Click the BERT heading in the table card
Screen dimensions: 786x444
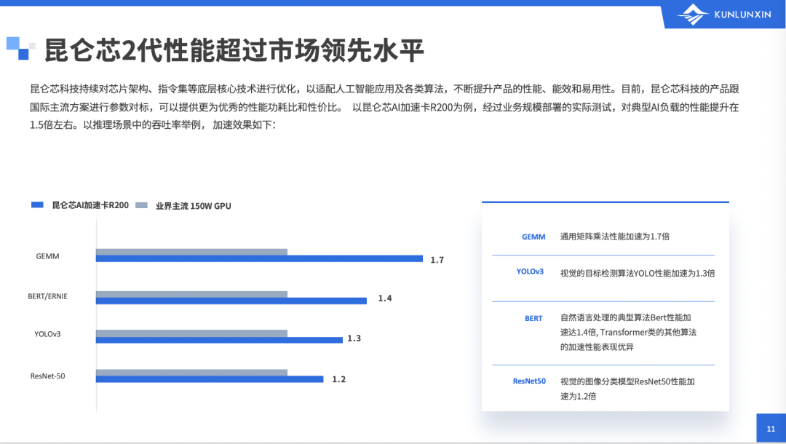click(x=533, y=318)
